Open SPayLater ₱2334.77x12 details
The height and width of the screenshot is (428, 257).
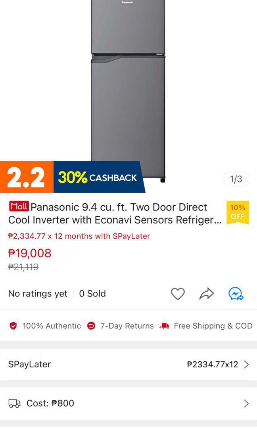point(128,365)
